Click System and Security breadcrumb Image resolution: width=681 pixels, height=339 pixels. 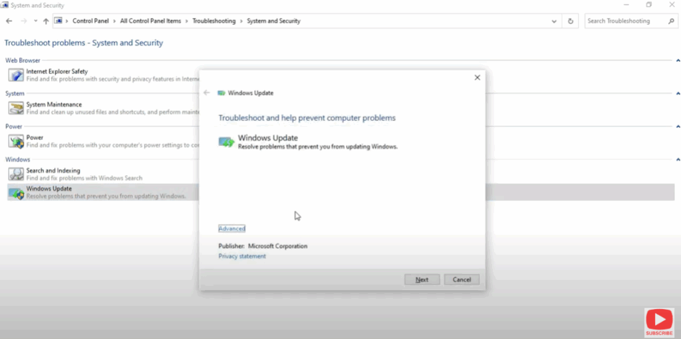point(273,21)
